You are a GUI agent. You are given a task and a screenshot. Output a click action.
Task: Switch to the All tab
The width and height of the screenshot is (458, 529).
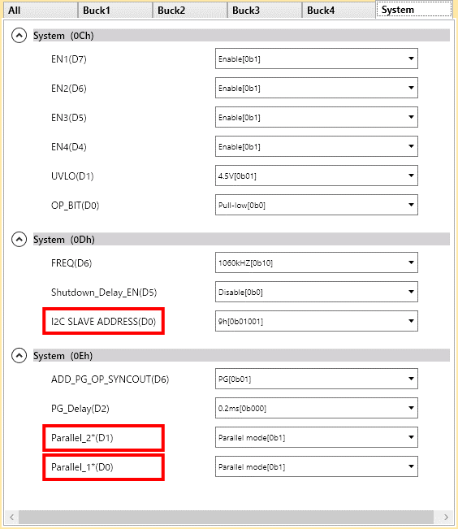40,10
